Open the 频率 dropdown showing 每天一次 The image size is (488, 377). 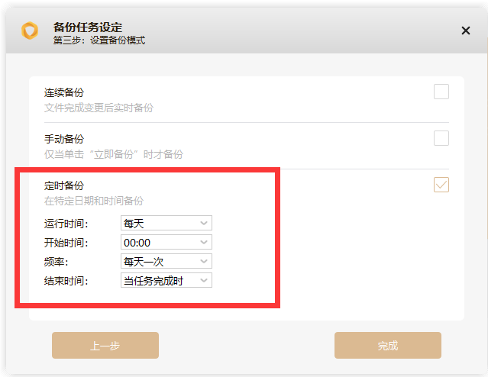pos(166,261)
